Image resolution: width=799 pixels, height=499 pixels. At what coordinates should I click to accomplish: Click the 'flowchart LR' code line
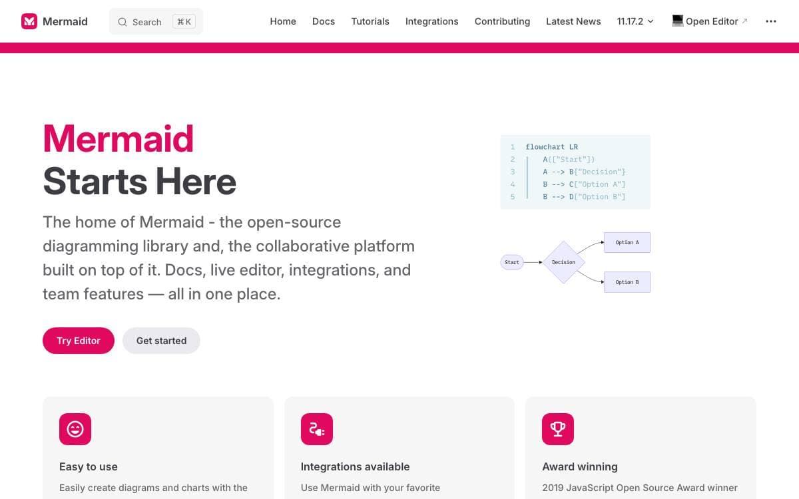[551, 147]
